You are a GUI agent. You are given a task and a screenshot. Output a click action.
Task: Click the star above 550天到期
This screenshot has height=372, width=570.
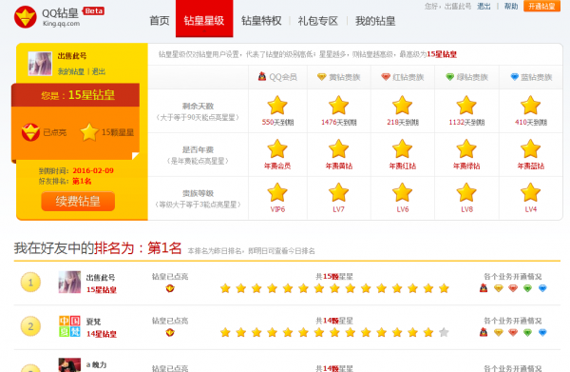click(x=277, y=106)
